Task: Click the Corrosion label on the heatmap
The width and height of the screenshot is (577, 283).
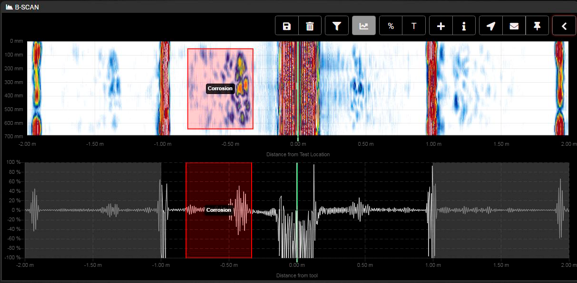Action: point(220,88)
